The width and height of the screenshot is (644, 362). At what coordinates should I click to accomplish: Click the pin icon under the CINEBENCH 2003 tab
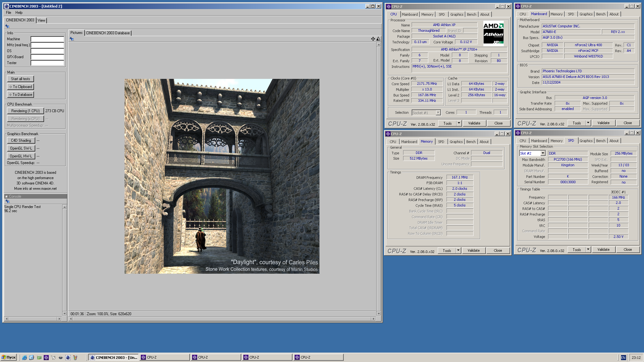(7, 26)
